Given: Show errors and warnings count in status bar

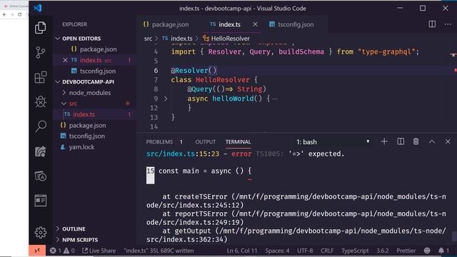Looking at the screenshot, I should coord(62,251).
